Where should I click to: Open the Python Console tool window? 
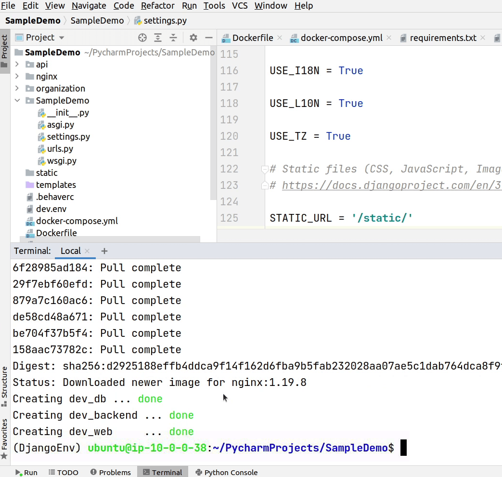226,472
